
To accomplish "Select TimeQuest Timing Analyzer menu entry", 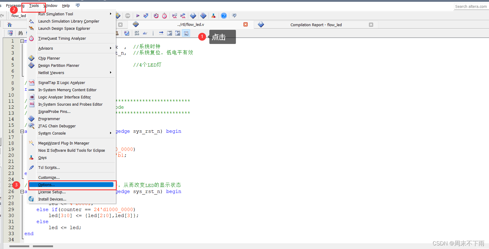I will [x=71, y=38].
